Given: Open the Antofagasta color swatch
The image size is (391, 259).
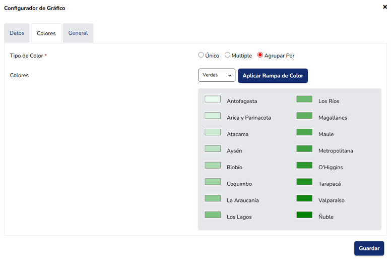Looking at the screenshot, I should tap(213, 99).
